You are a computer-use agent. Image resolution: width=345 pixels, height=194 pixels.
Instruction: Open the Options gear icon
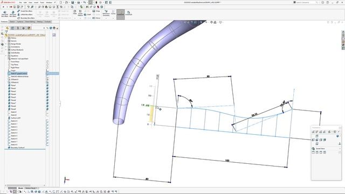click(101, 2)
